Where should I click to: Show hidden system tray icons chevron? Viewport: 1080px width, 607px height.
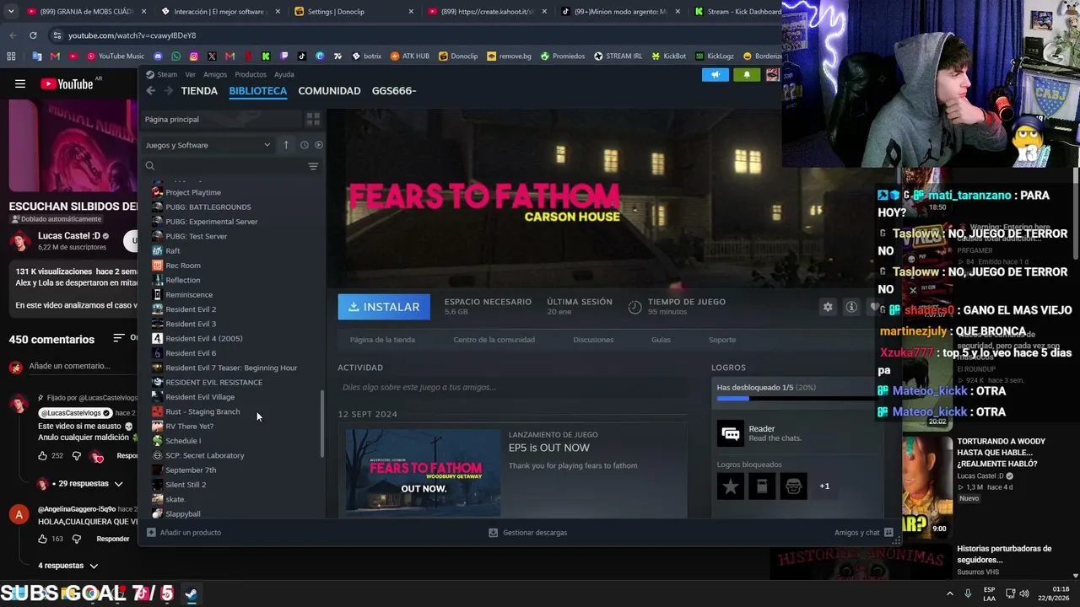point(950,594)
